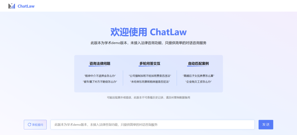Viewport: 297px width, 135px height.
Task: Select example "未经房东同意转租房屋是否犯法"
Action: tap(150, 82)
